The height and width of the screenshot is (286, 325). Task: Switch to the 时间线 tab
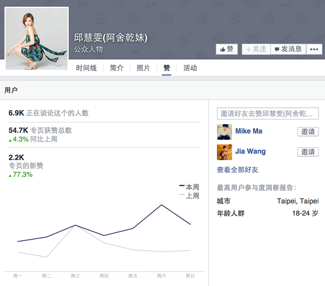tap(86, 68)
